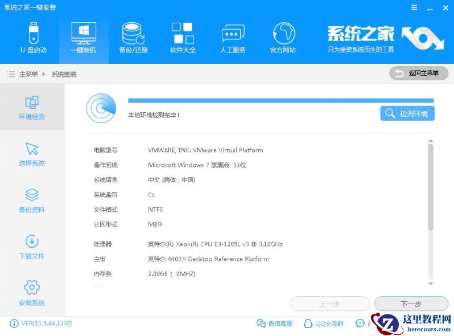Close the 系统之家 window

445,8
